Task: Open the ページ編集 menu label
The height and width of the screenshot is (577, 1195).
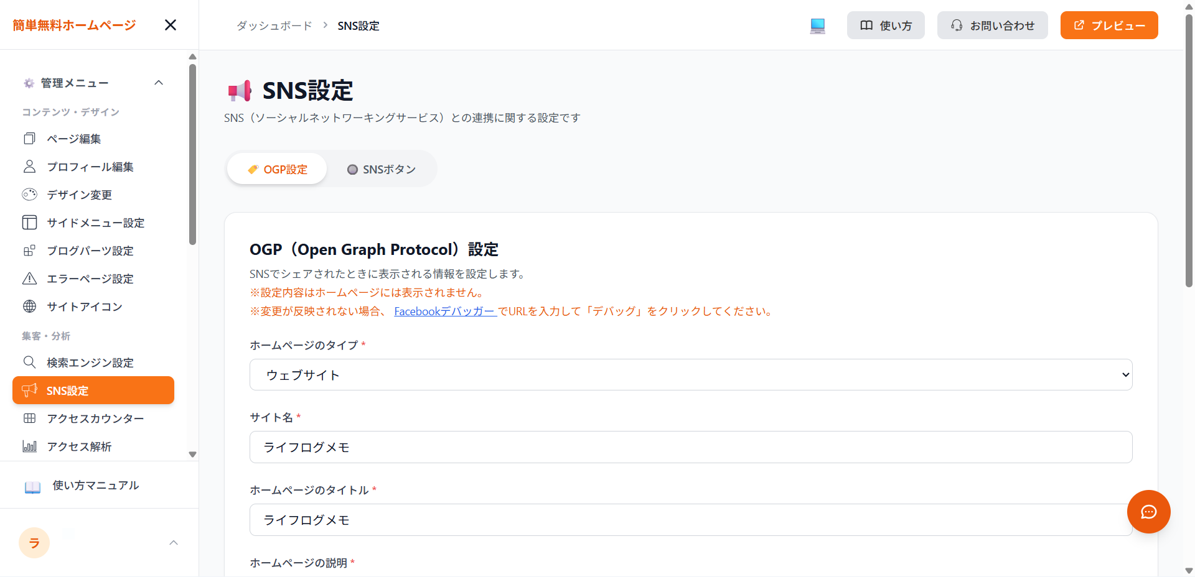Action: (x=74, y=139)
